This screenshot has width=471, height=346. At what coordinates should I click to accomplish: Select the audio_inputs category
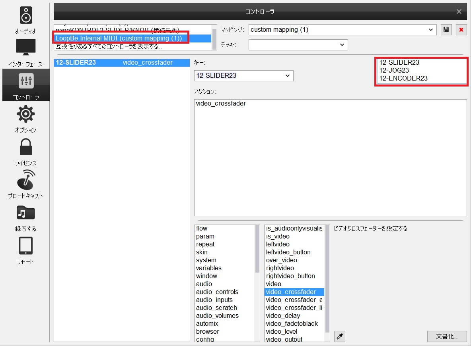pyautogui.click(x=225, y=300)
